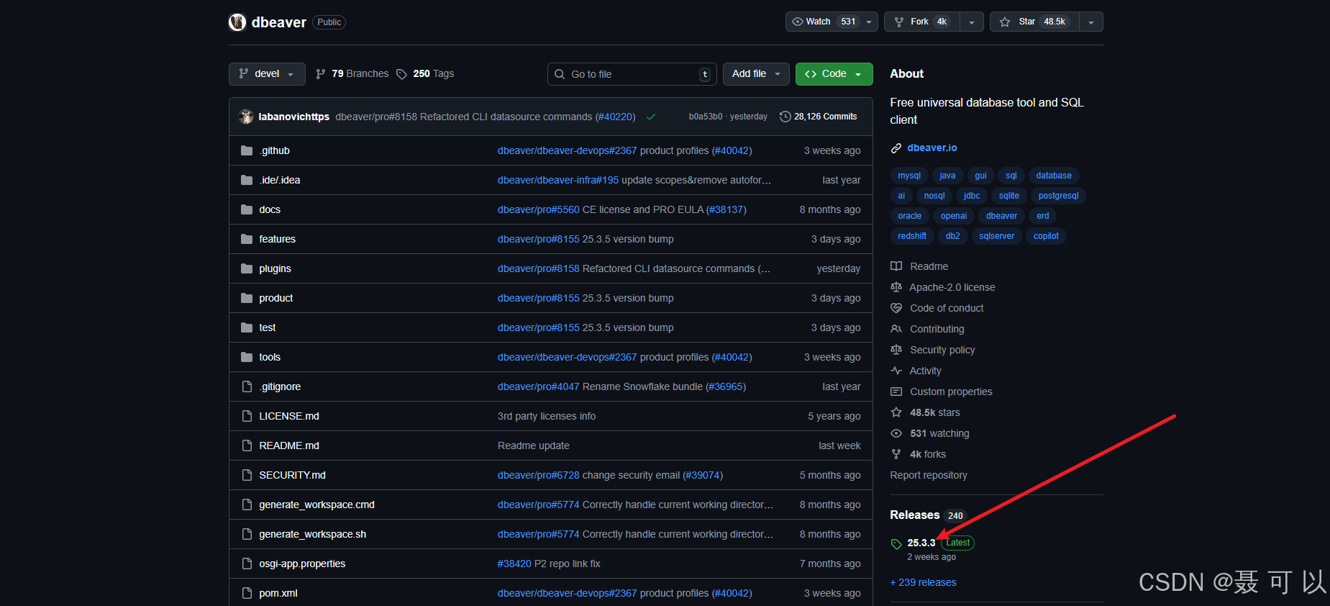The image size is (1330, 606).
Task: Fork the dbeaver repository
Action: [x=922, y=22]
